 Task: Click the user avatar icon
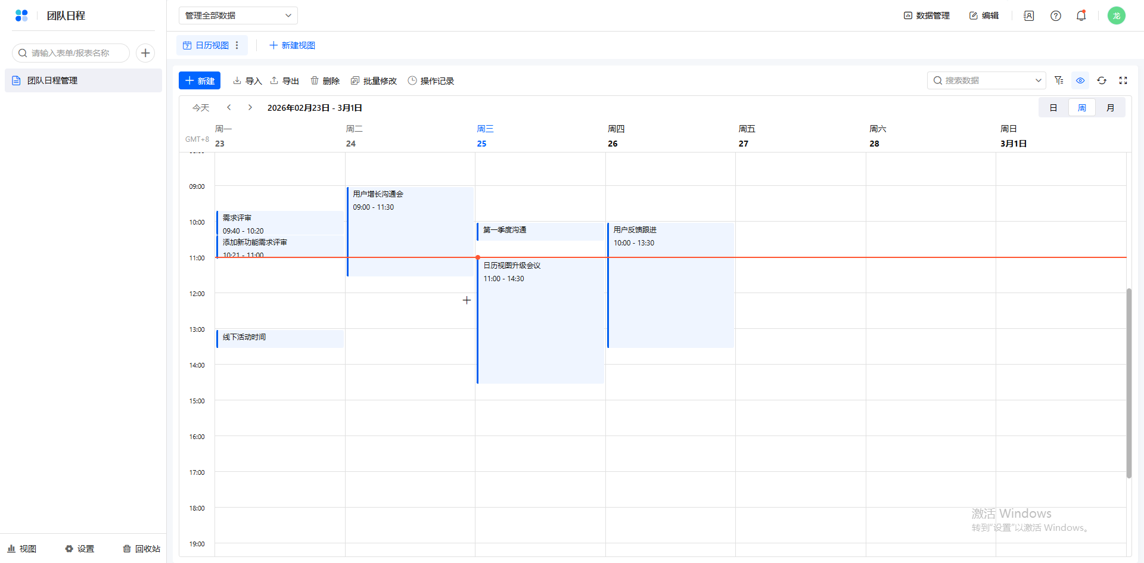(x=1116, y=15)
